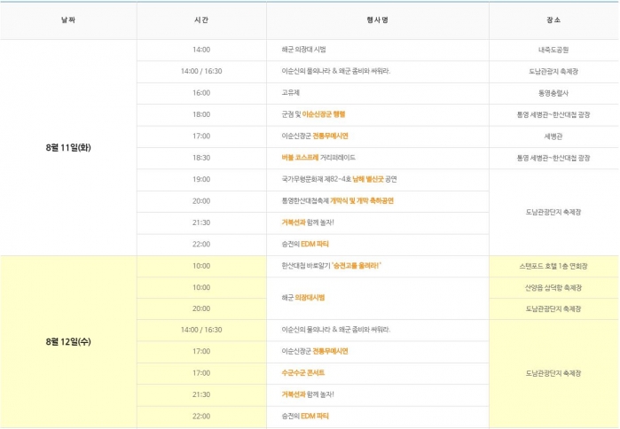The width and height of the screenshot is (620, 429).
Task: Click the 시간 column header
Action: [x=201, y=21]
